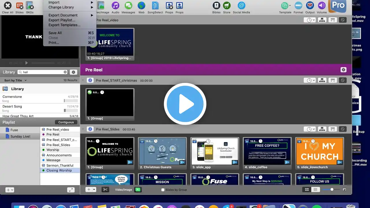This screenshot has width=370, height=208.
Task: Open the Web view icon
Action: click(x=141, y=5)
